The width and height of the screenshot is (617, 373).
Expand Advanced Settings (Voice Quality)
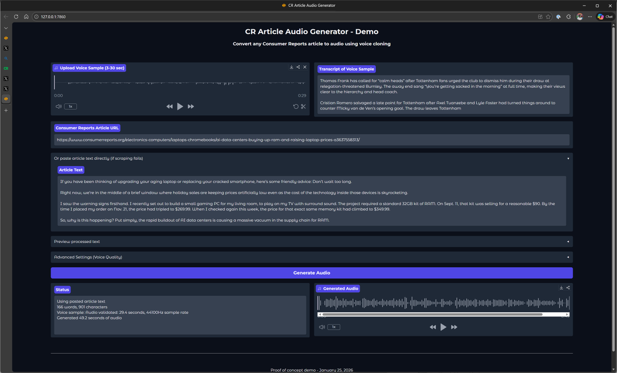click(x=312, y=257)
